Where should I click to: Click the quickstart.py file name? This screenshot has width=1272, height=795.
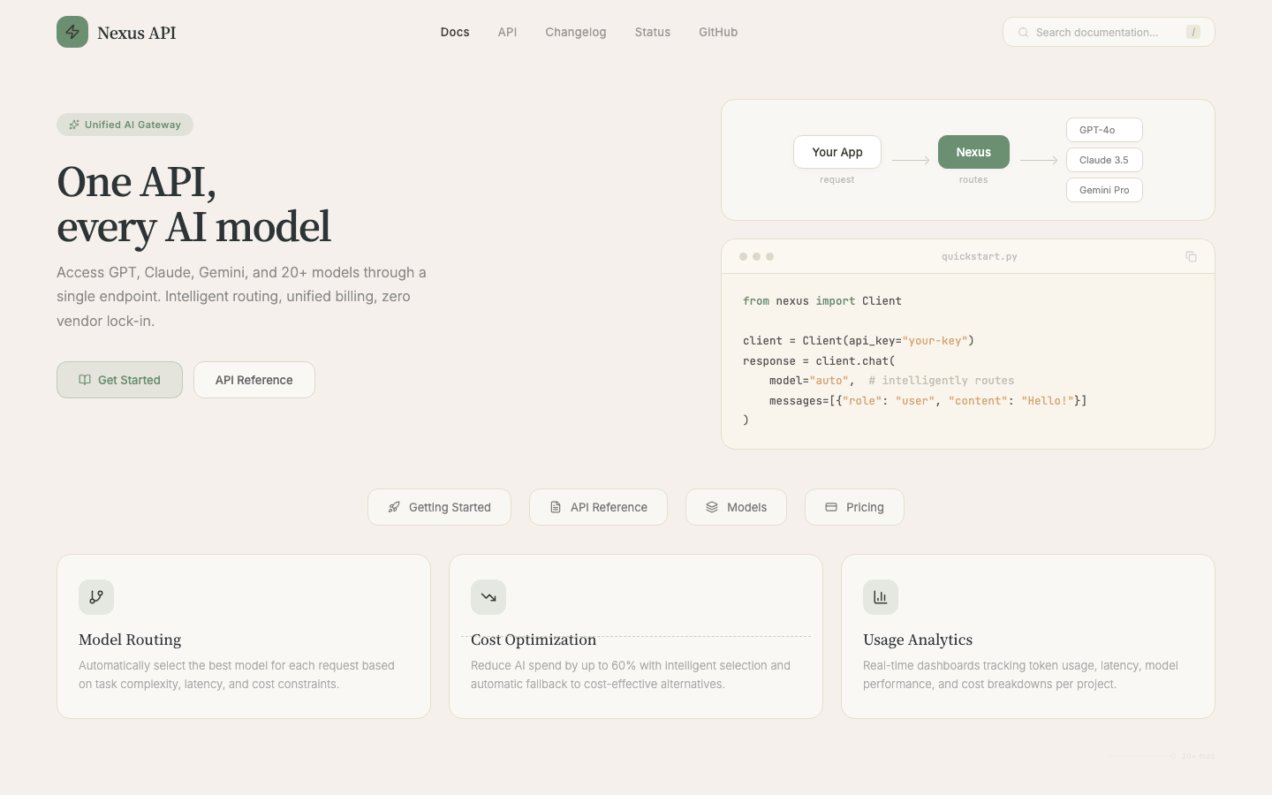[980, 256]
